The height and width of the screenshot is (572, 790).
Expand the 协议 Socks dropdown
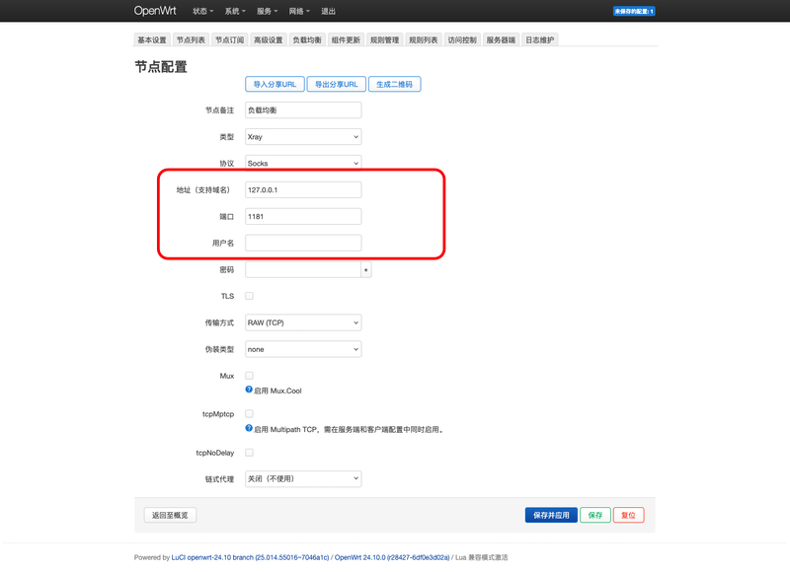pos(303,163)
